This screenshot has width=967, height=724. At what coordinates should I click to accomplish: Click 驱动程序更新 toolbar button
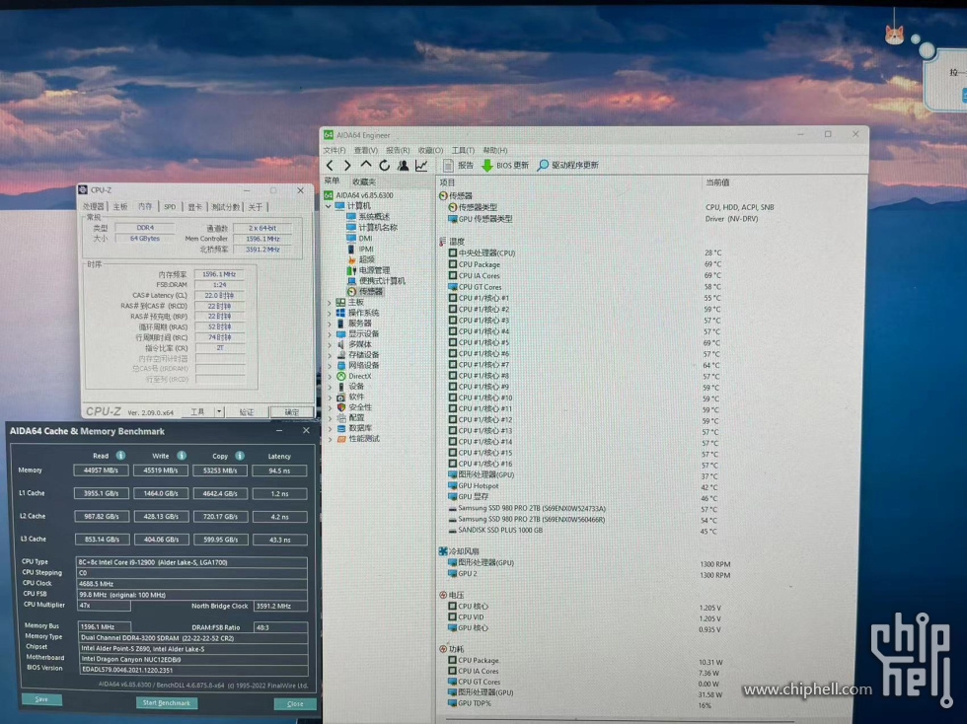point(568,166)
